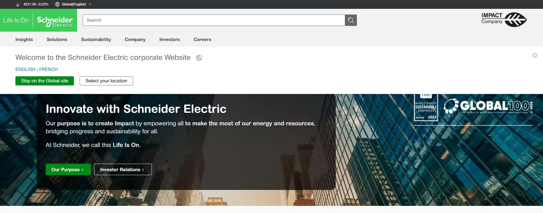
Task: Close the welcome banner with the X icon
Action: (x=535, y=55)
